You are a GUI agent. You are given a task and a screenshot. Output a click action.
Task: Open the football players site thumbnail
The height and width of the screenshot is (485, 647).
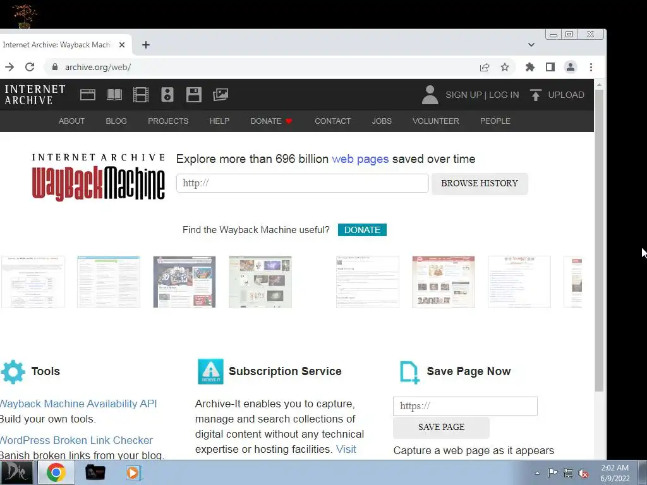pyautogui.click(x=184, y=282)
